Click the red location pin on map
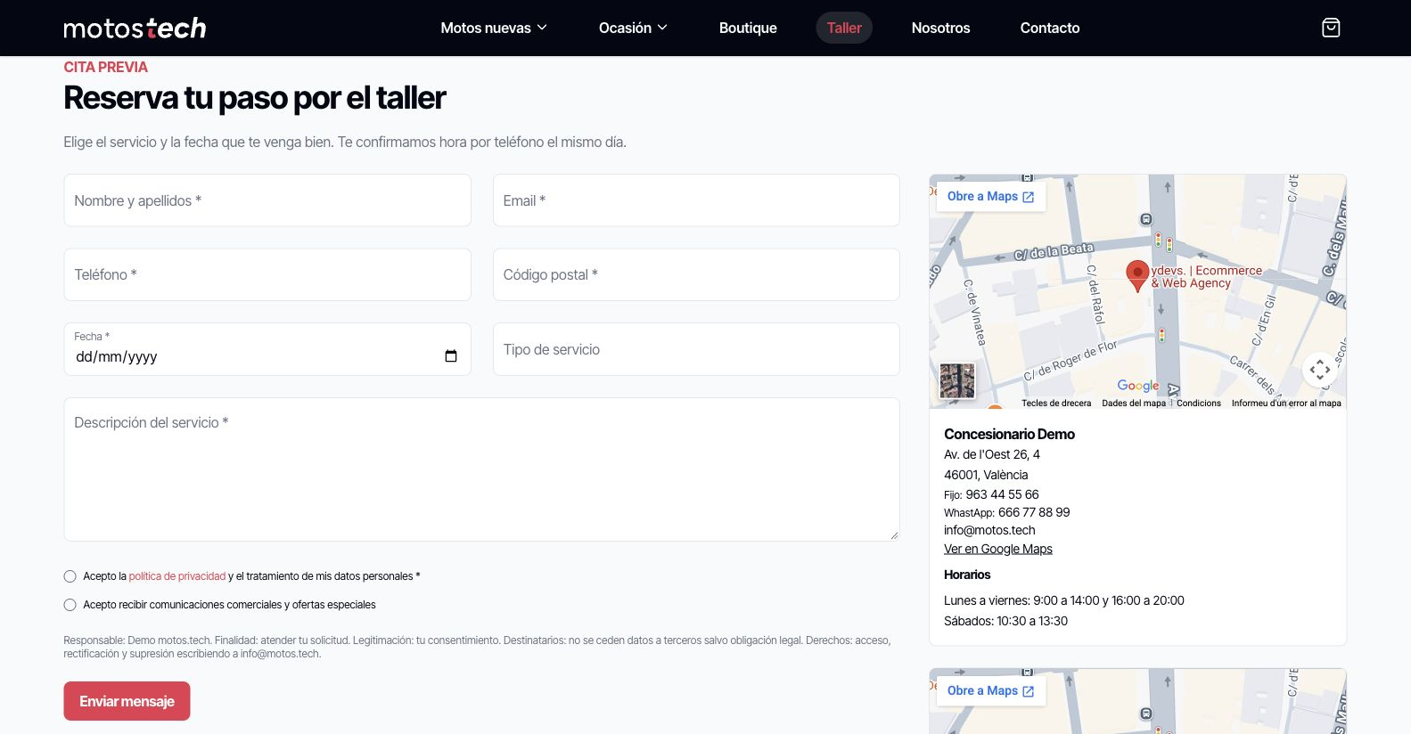The image size is (1411, 734). pos(1137,275)
